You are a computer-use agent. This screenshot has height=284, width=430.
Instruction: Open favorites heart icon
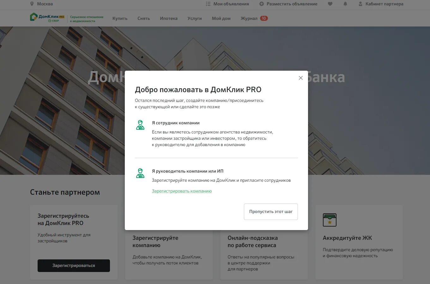tap(330, 4)
